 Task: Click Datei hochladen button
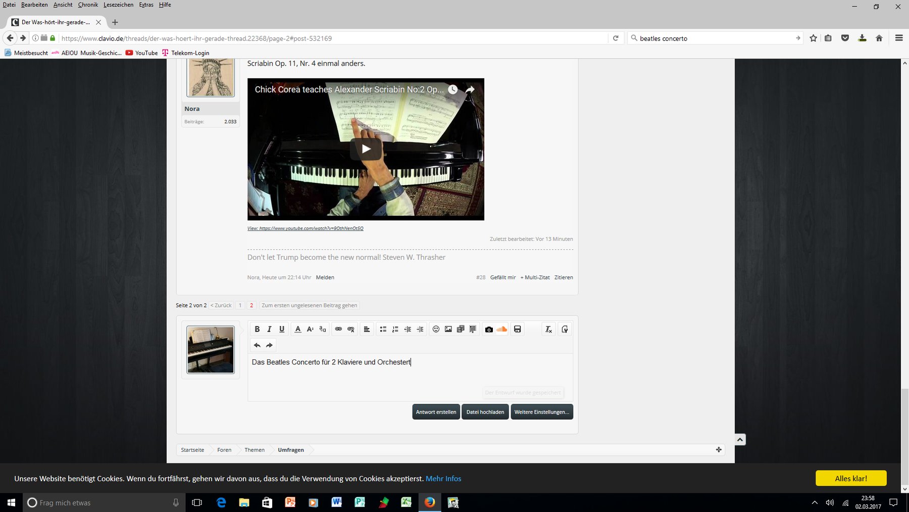485,412
